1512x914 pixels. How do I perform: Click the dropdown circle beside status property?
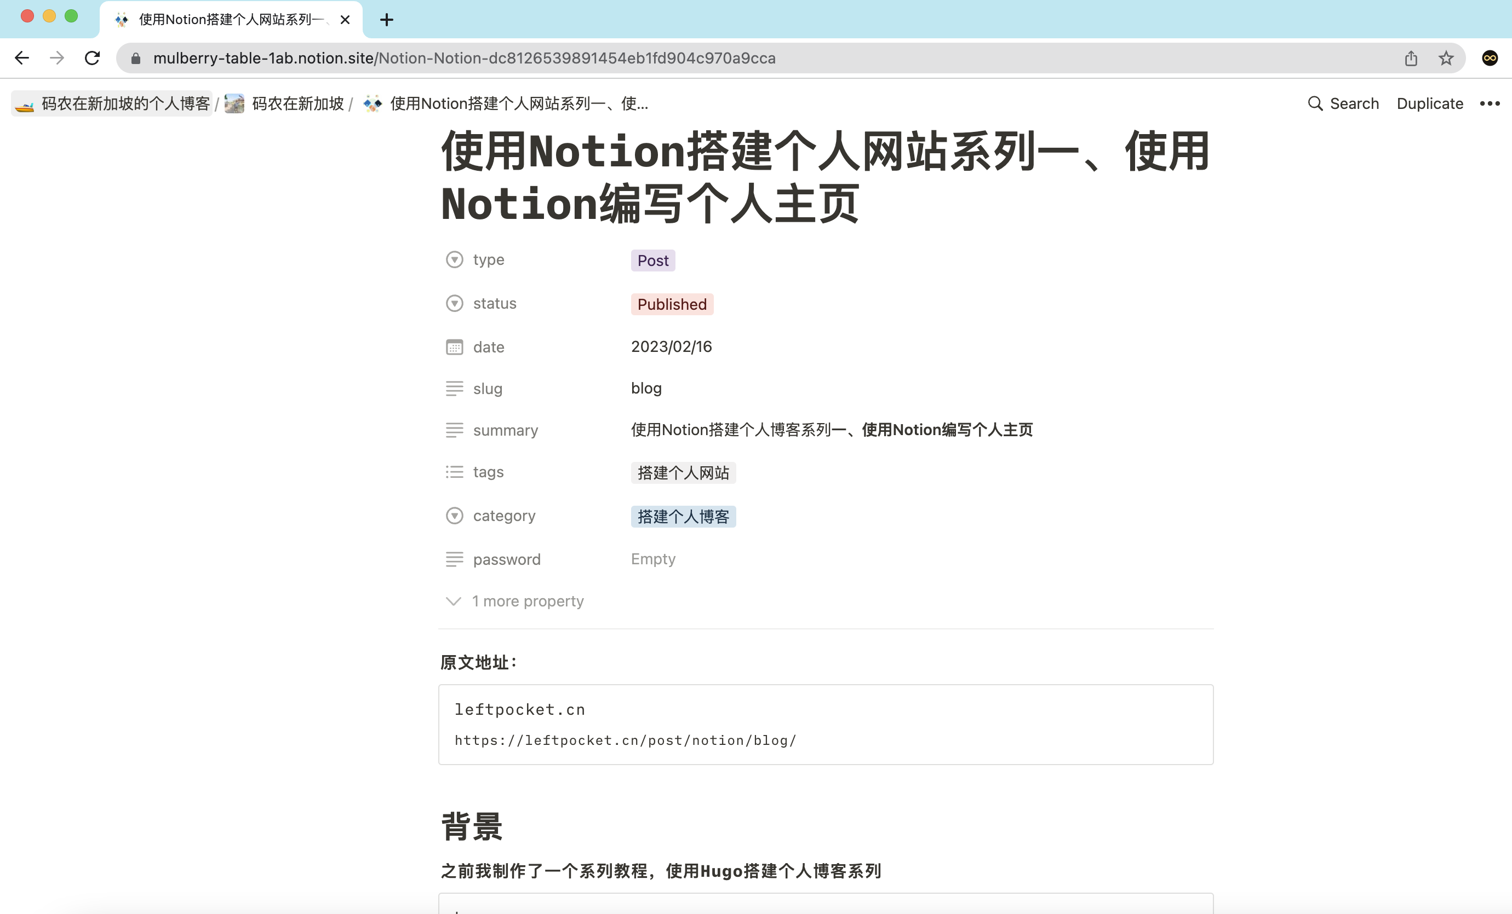coord(454,303)
